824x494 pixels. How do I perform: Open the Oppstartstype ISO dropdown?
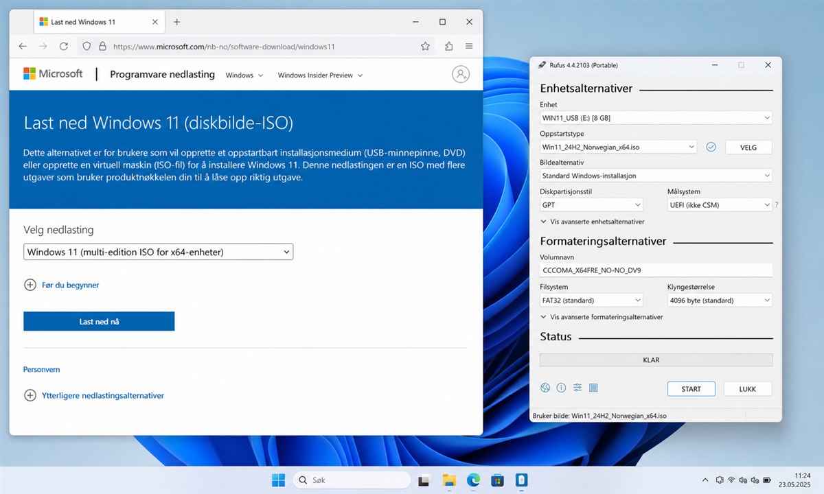619,147
